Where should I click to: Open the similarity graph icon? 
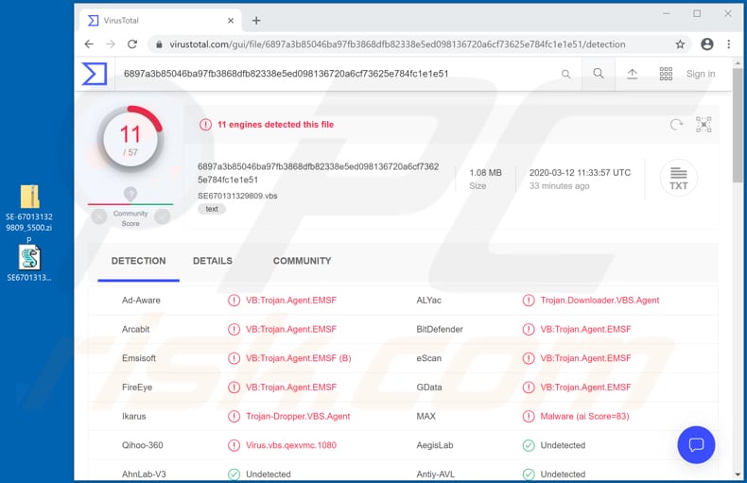704,125
